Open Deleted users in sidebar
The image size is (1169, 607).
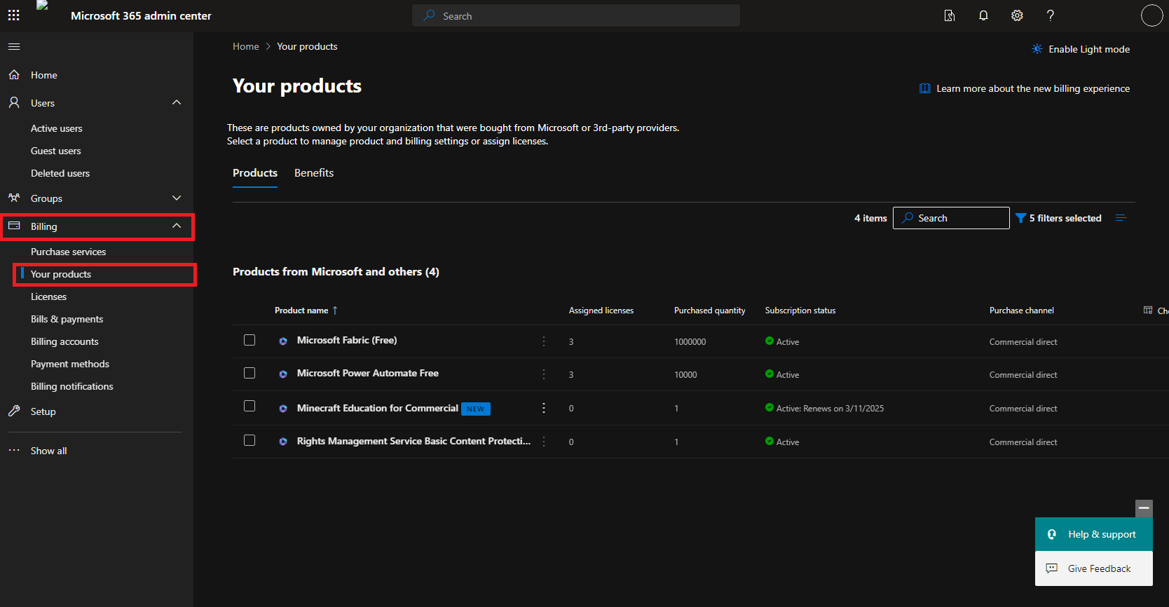coord(60,173)
